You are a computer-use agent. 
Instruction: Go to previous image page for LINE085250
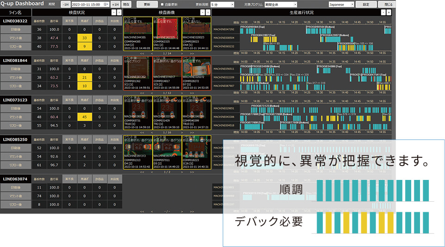click(x=152, y=172)
